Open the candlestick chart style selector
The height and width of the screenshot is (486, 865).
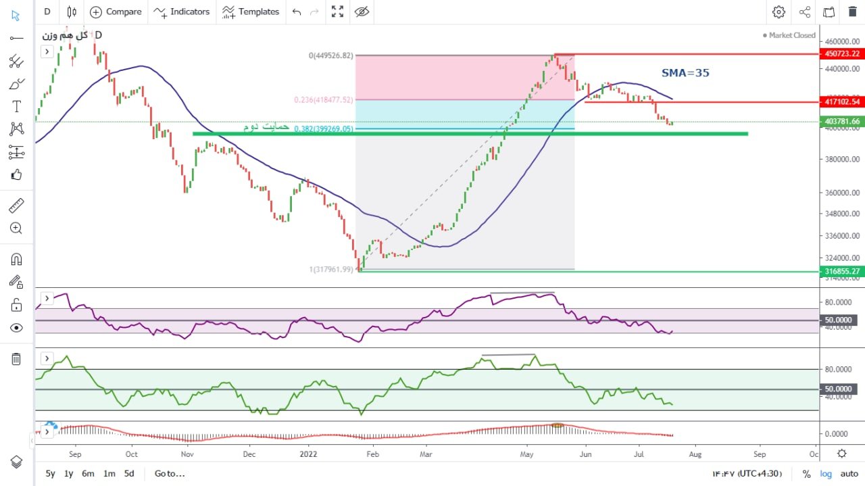click(x=72, y=11)
